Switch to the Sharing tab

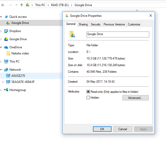(x=83, y=24)
